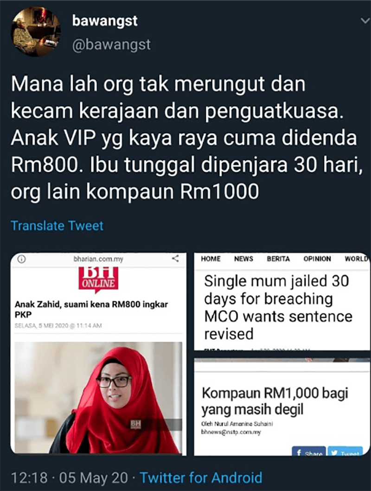Image resolution: width=371 pixels, height=491 pixels.
Task: Click the bawangst profile avatar
Action: 35,31
